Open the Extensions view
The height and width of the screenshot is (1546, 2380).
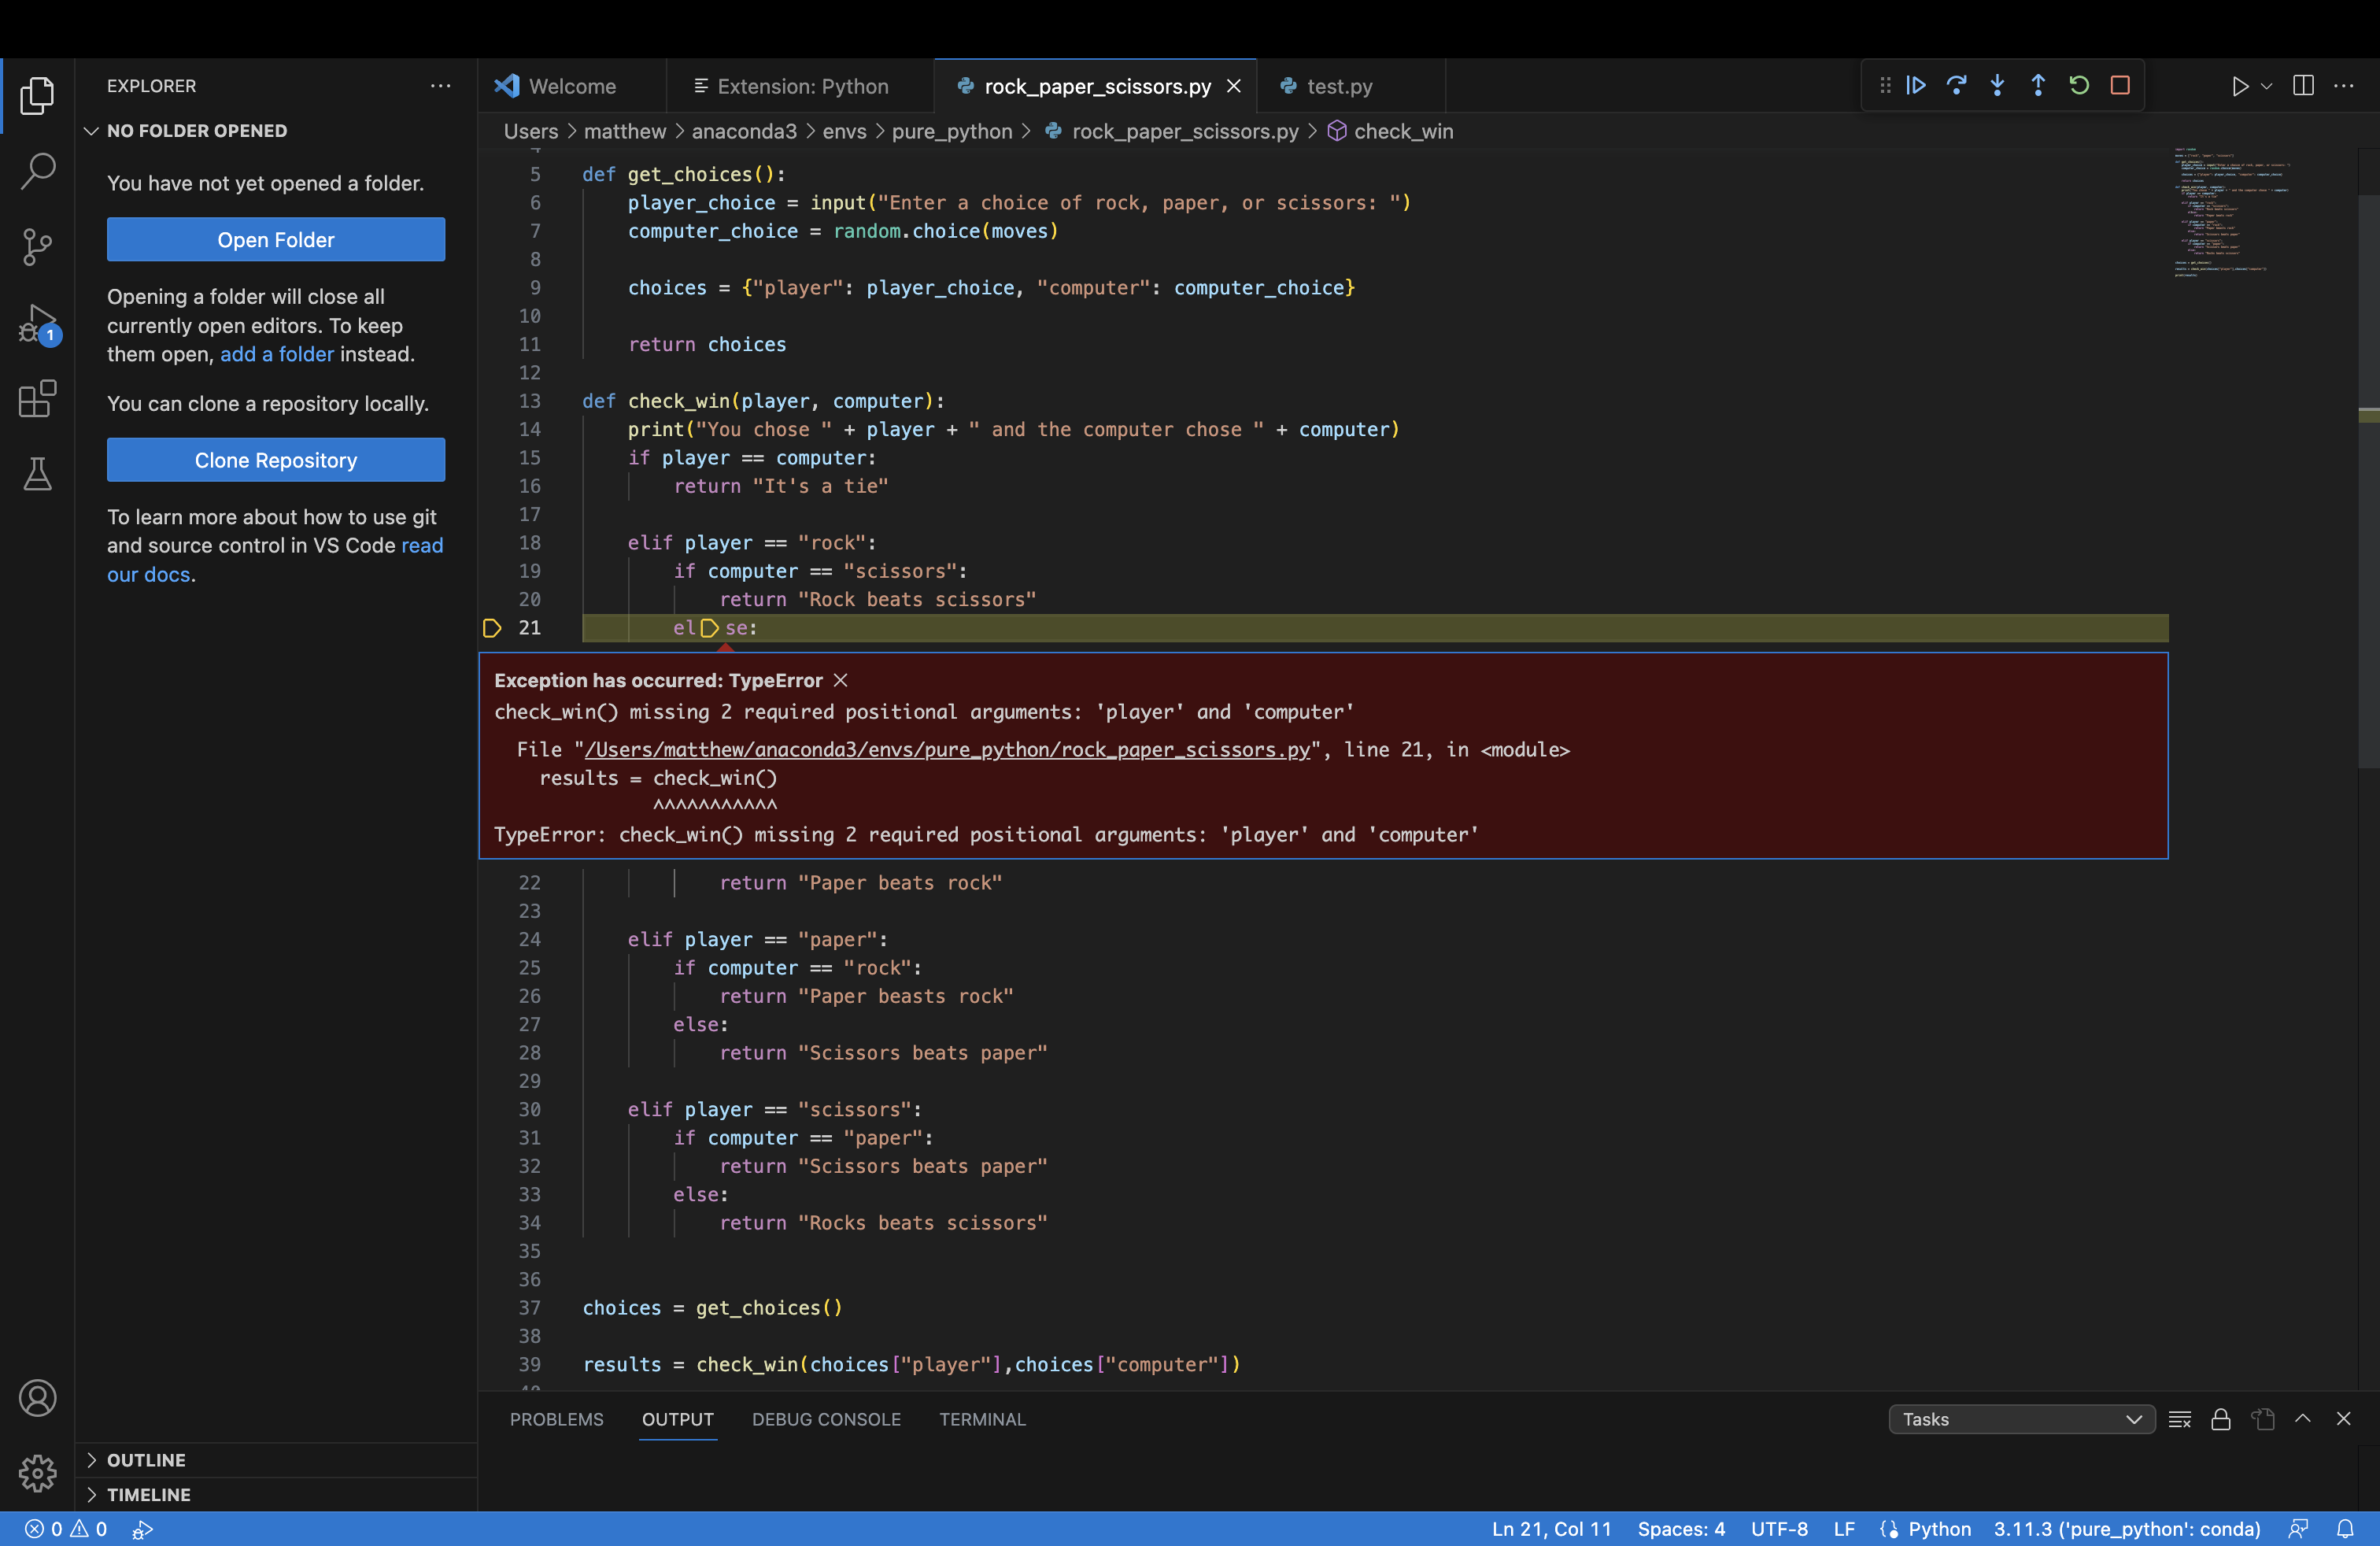click(37, 399)
